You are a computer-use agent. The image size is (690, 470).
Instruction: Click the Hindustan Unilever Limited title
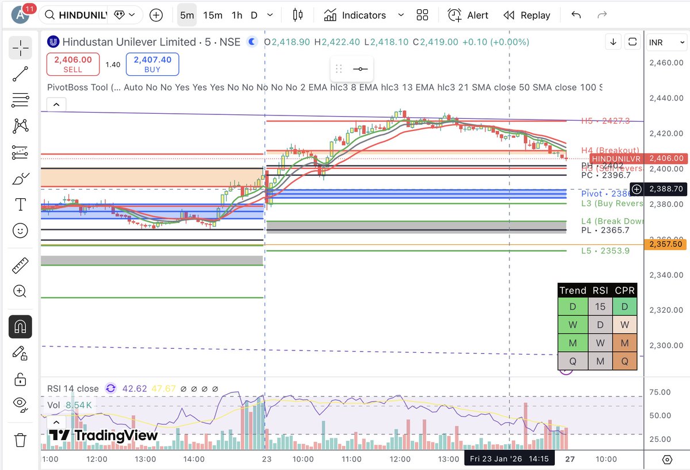pos(129,41)
